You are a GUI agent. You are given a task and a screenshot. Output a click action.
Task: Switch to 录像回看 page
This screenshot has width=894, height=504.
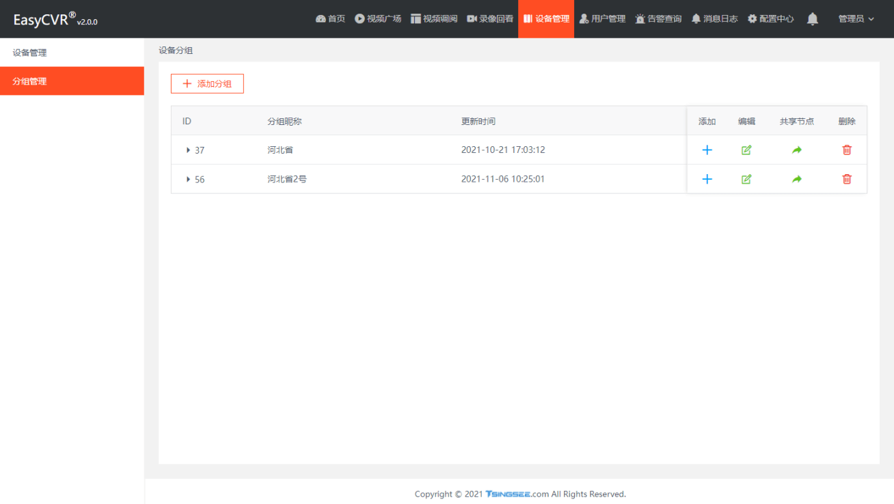(490, 19)
